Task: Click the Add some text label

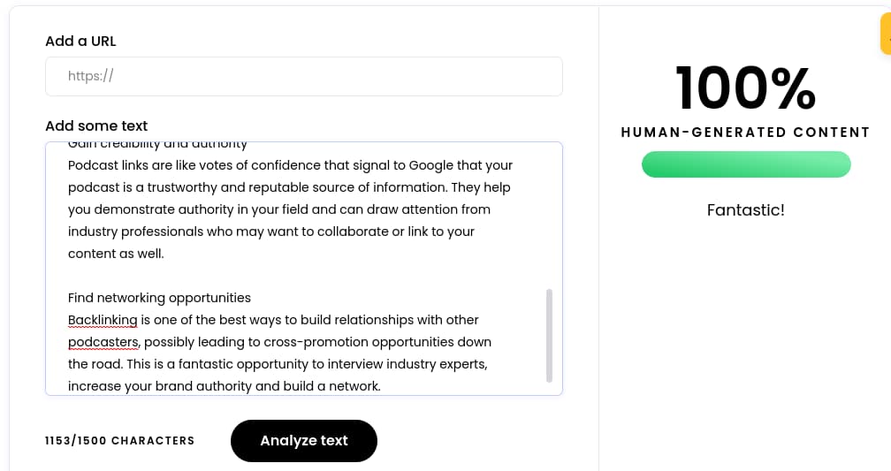Action: click(x=96, y=125)
